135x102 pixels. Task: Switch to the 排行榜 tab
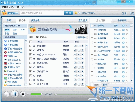point(22,21)
